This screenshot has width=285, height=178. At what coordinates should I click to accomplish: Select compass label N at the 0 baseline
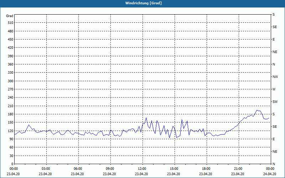tap(274, 164)
